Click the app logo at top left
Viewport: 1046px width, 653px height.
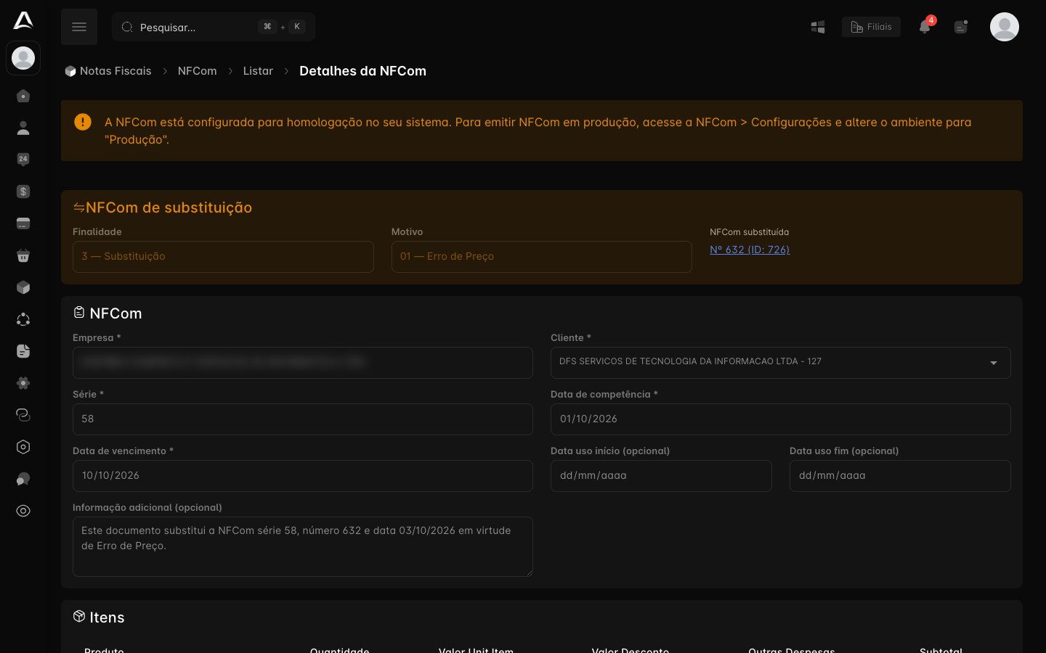[x=23, y=20]
